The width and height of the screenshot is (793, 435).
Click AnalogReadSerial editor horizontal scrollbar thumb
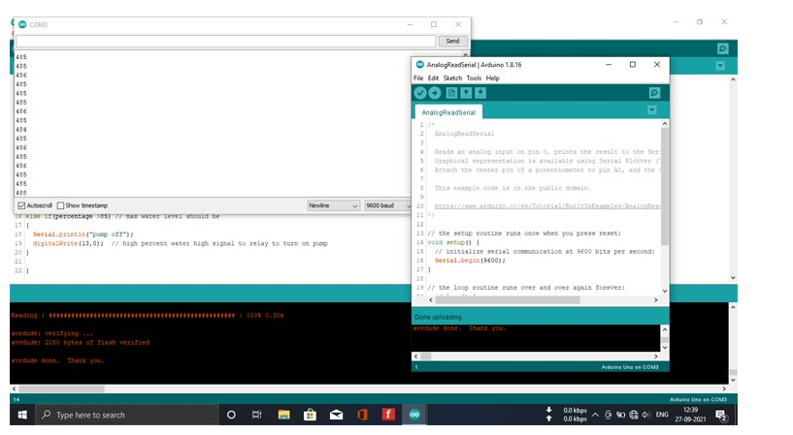pyautogui.click(x=508, y=299)
